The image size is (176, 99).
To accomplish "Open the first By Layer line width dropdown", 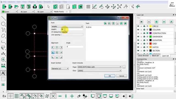I will (26, 12).
